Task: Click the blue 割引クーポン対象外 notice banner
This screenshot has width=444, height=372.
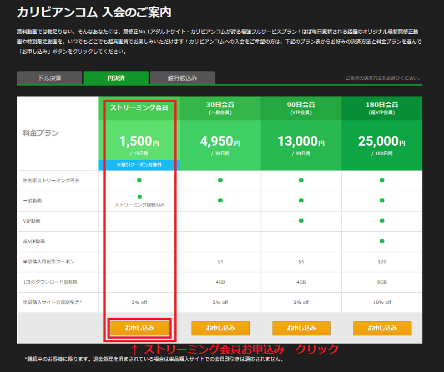Action: 139,165
